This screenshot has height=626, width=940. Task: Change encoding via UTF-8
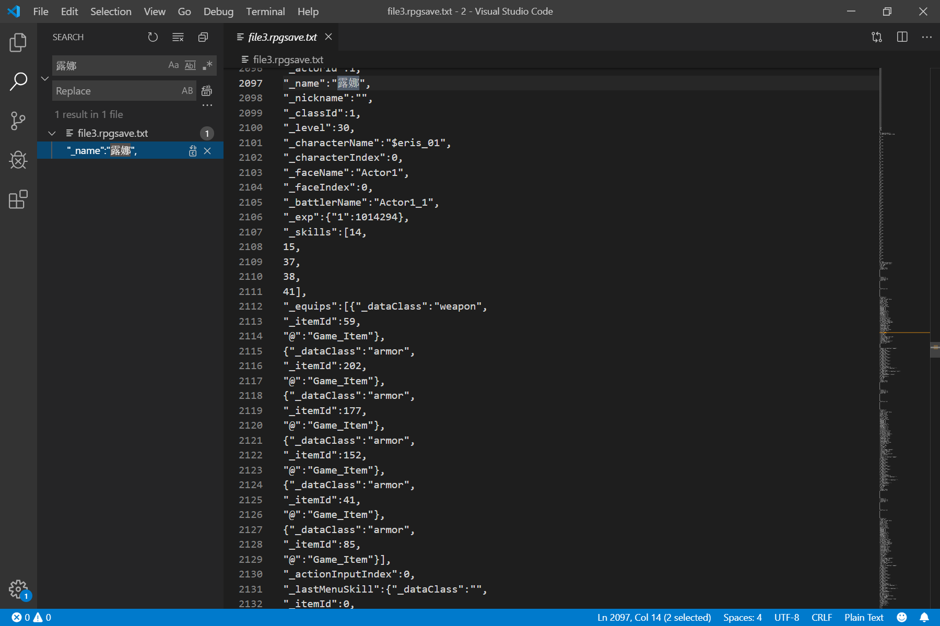coord(786,618)
